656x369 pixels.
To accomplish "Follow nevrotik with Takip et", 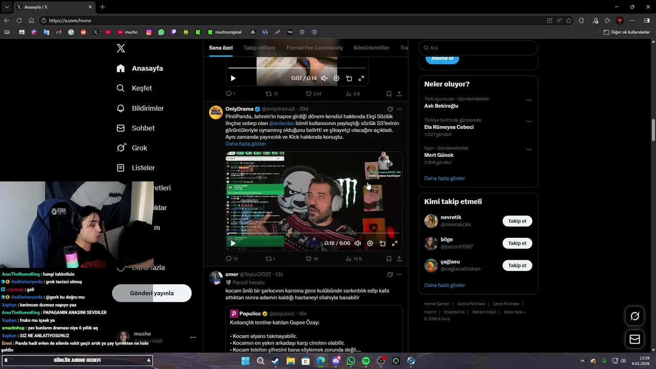I will point(517,221).
